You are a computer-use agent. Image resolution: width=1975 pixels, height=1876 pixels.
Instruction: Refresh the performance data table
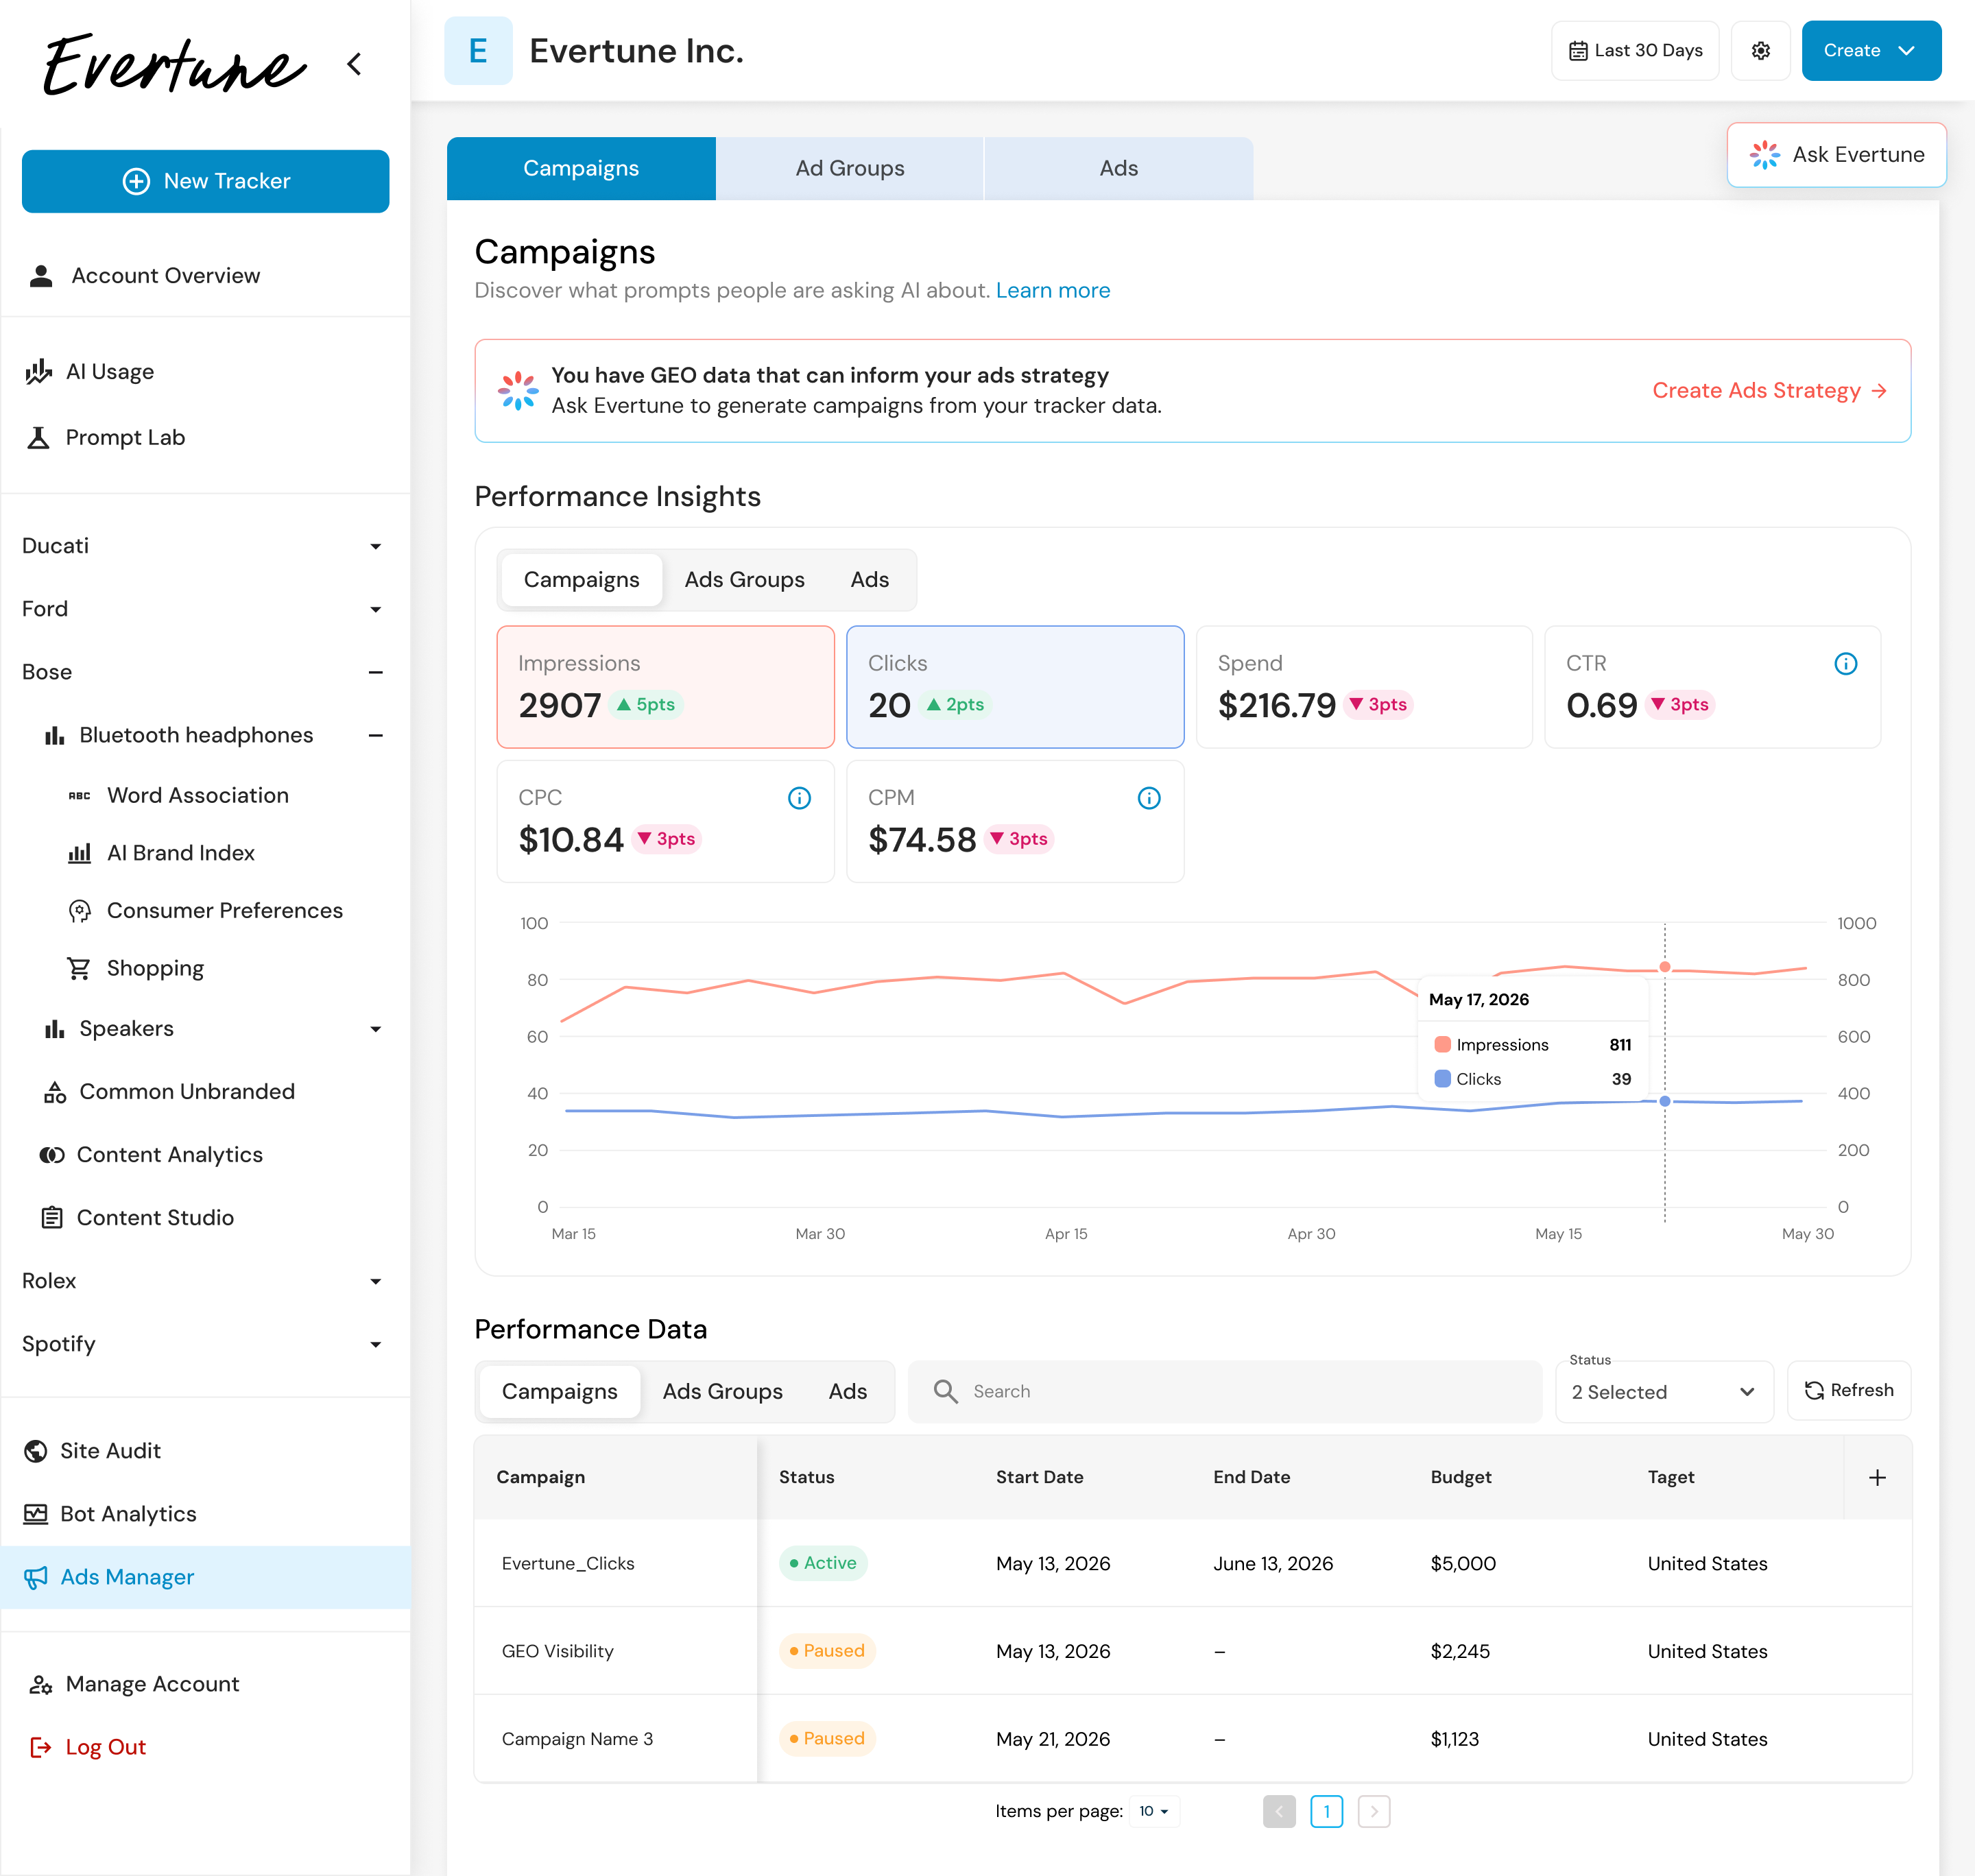coord(1848,1390)
